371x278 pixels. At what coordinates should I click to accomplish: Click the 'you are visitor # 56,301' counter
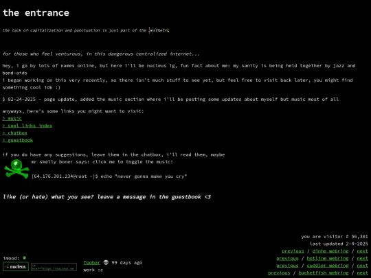point(335,236)
